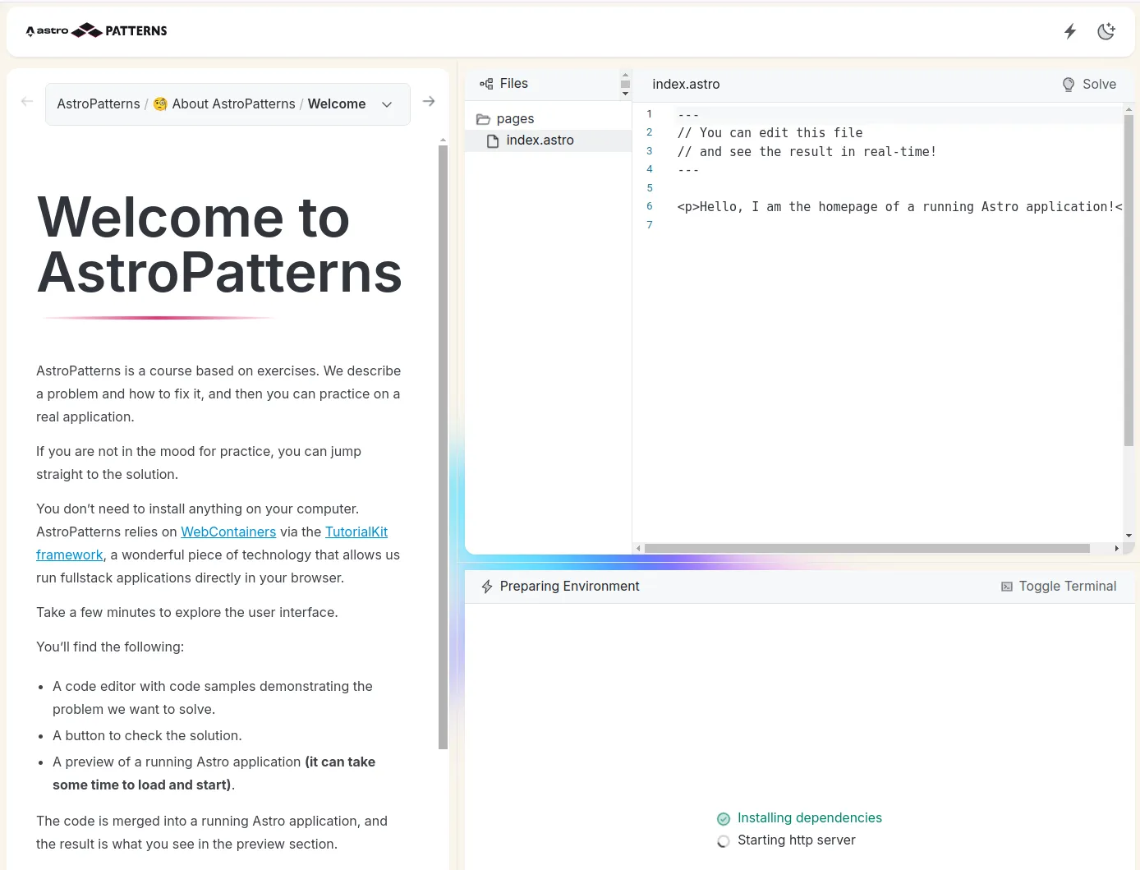Click code line 3 comment text
The width and height of the screenshot is (1140, 870).
[x=807, y=152]
